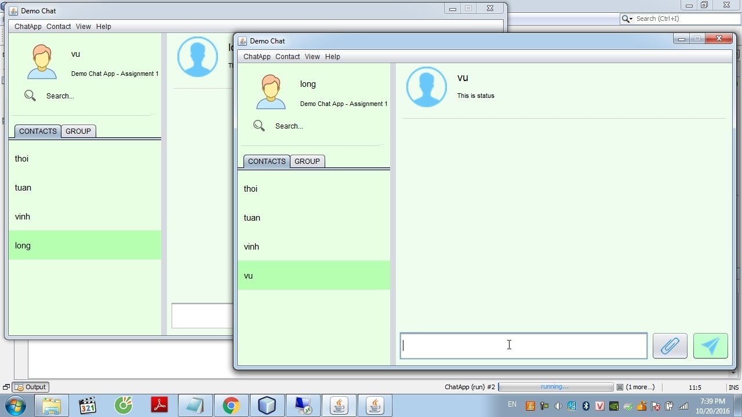
Task: Open ChatApp menu in front window
Action: 257,56
